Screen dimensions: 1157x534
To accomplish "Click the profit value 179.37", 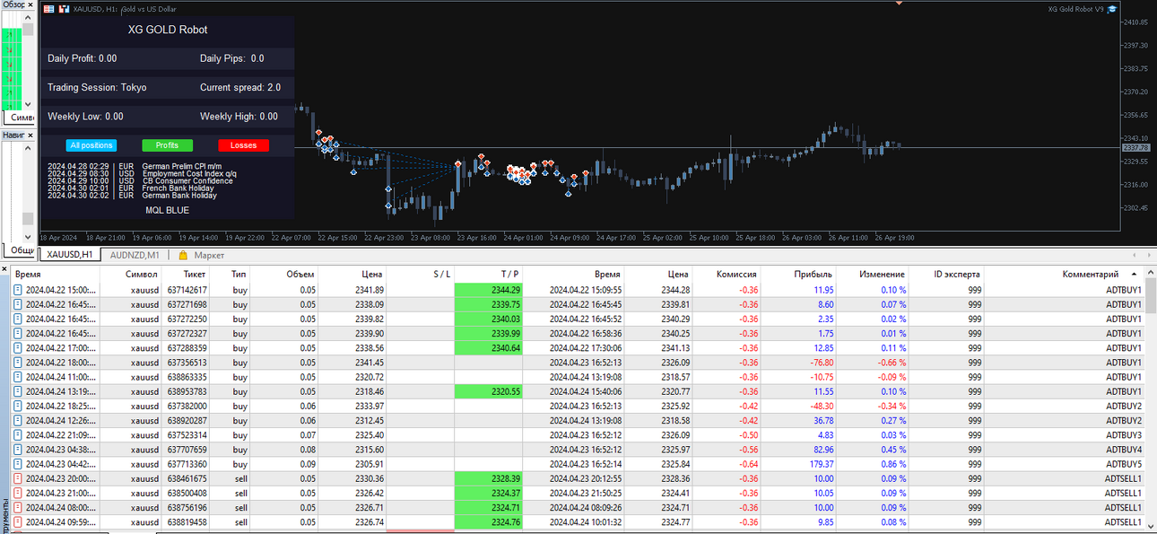I will tap(822, 464).
